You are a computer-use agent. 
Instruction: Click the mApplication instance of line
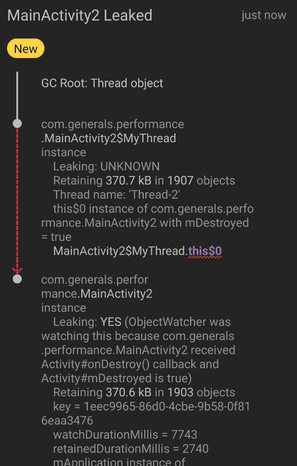click(119, 461)
